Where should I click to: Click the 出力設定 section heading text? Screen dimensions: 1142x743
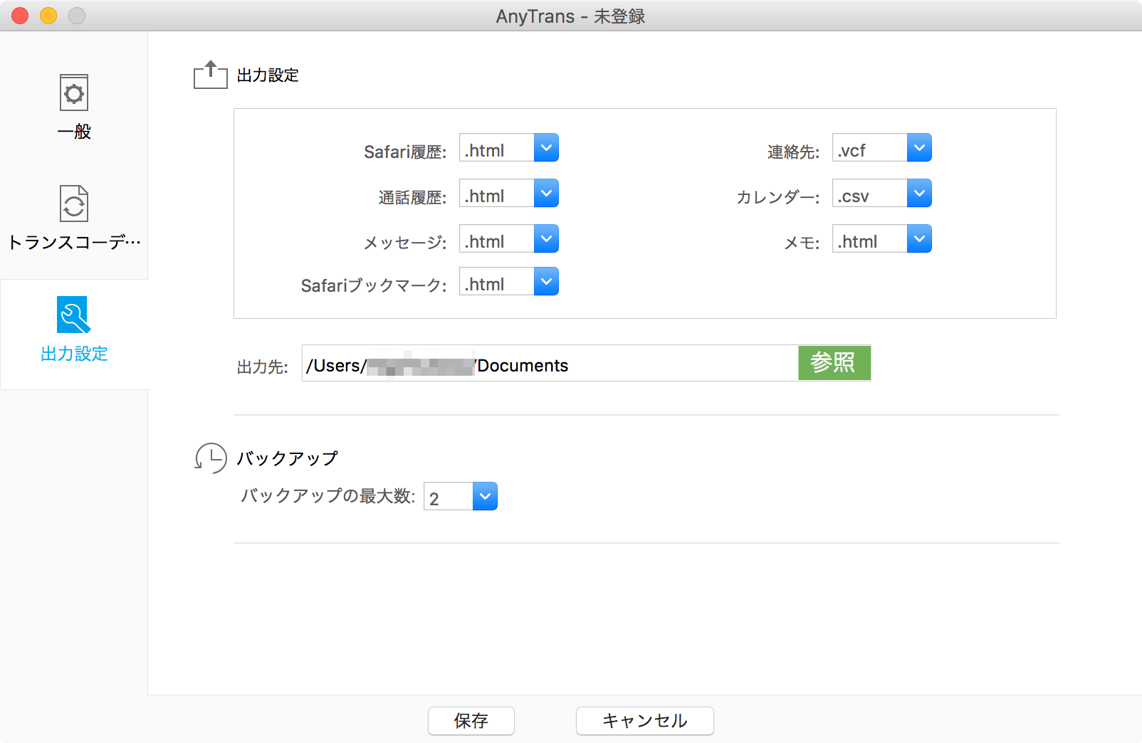[x=268, y=75]
